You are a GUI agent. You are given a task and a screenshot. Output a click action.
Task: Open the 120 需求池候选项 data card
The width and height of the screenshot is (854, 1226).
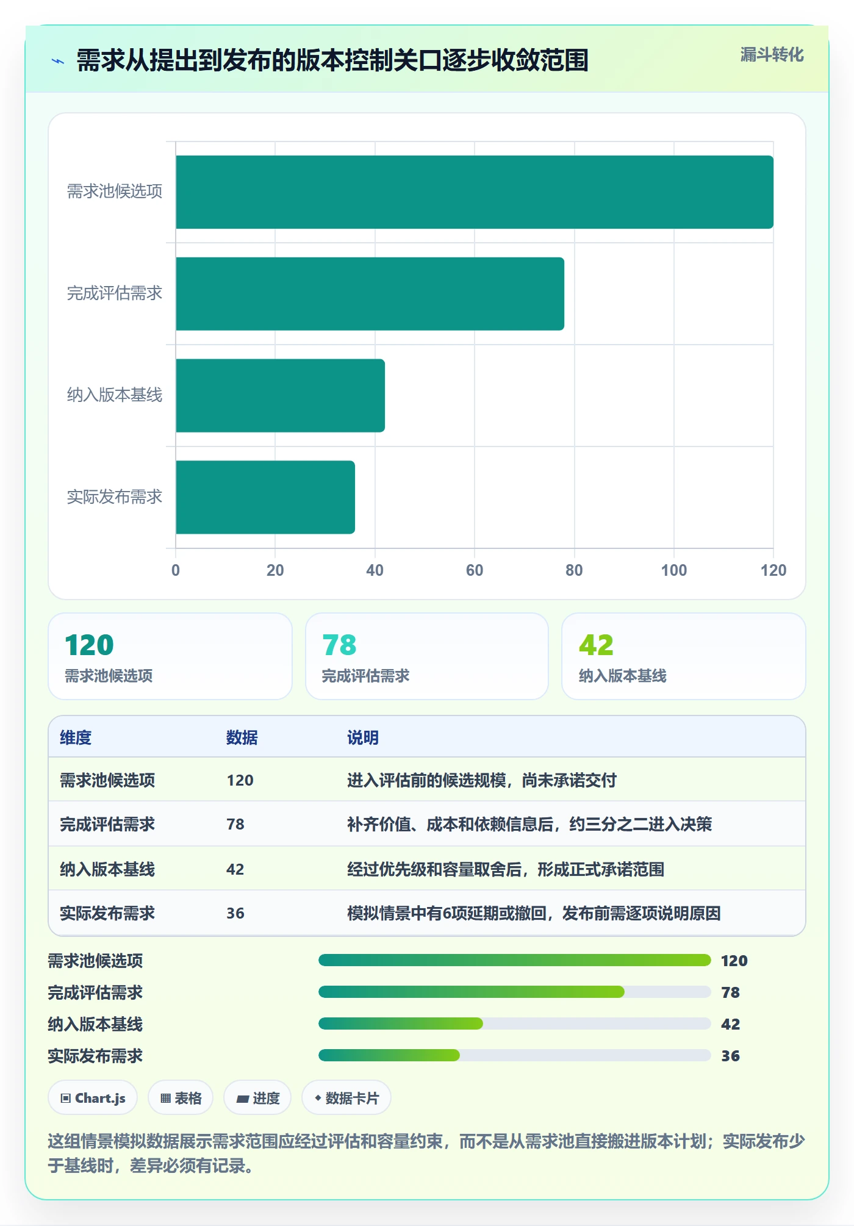[170, 656]
